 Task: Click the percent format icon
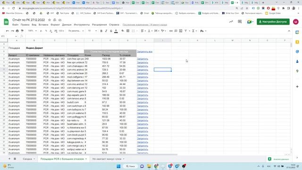click(46, 31)
